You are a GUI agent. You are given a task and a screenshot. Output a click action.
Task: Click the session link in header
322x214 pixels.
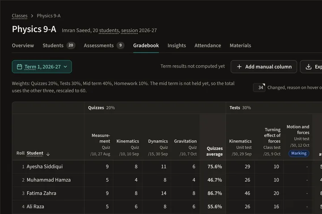[x=129, y=30]
